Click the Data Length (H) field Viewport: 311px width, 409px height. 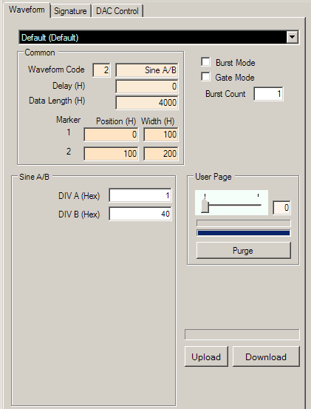[x=147, y=103]
